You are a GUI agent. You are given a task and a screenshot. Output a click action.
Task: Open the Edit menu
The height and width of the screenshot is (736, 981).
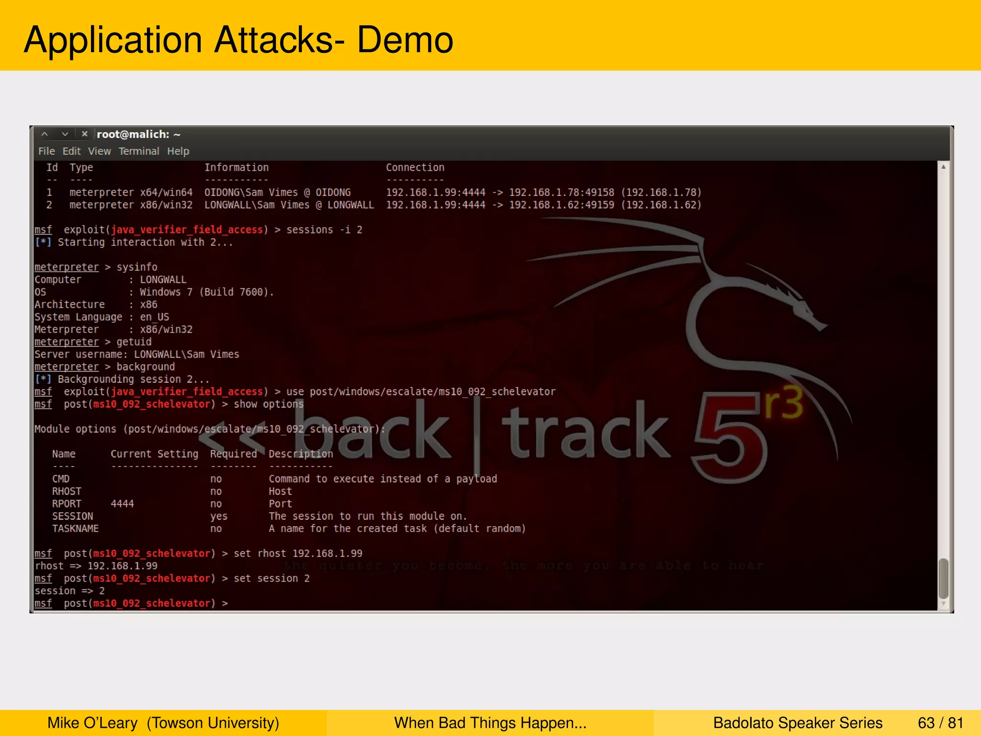click(71, 151)
